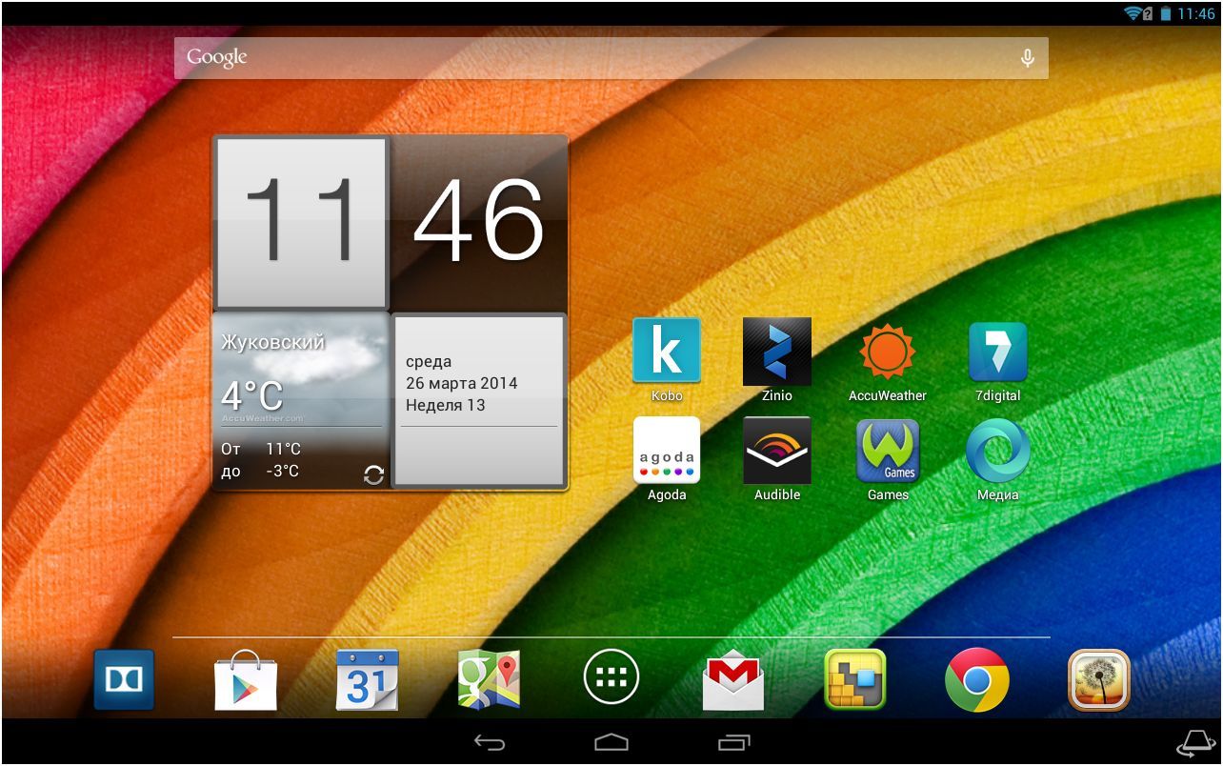Start voice search with the microphone icon
The image size is (1223, 766).
(1027, 57)
